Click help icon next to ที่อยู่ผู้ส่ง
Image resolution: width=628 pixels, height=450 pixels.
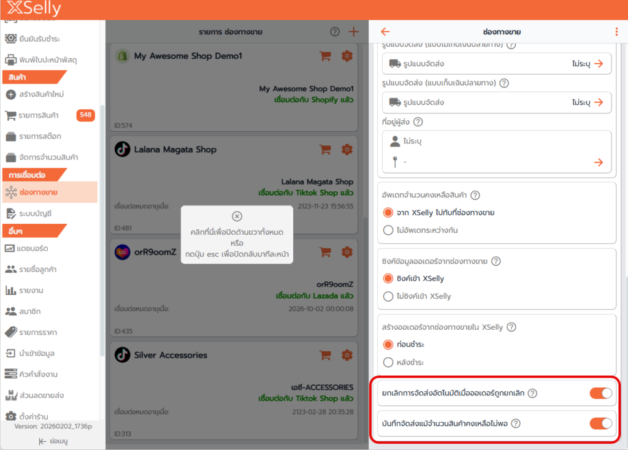point(418,122)
